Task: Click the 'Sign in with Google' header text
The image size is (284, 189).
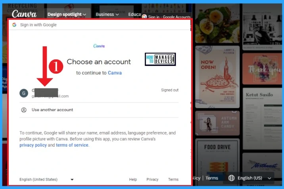Action: [38, 25]
